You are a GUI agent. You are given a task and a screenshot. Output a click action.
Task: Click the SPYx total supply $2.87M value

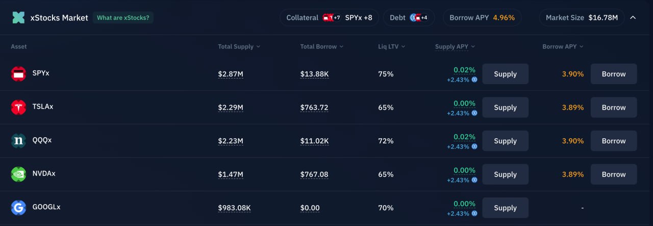click(x=231, y=74)
